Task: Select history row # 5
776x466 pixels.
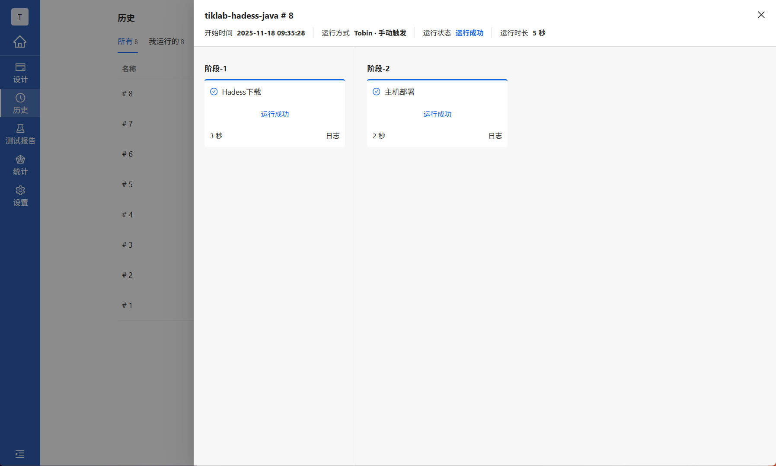Action: point(127,184)
